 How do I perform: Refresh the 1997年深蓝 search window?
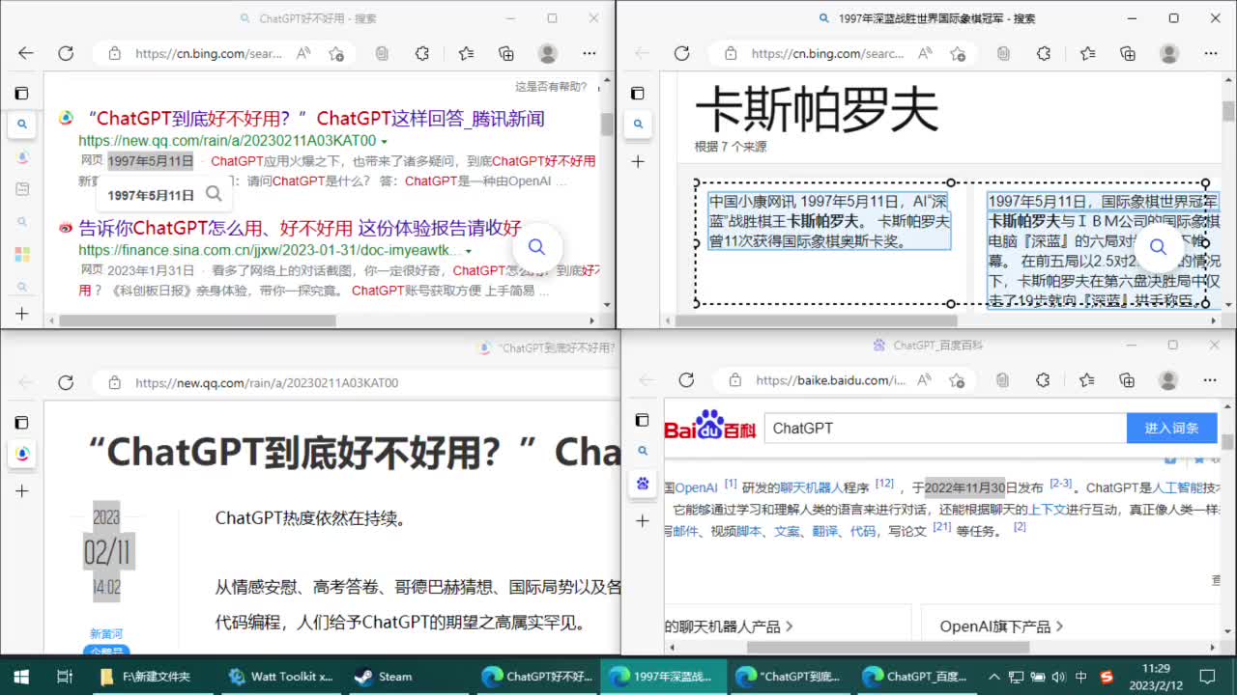pos(681,54)
